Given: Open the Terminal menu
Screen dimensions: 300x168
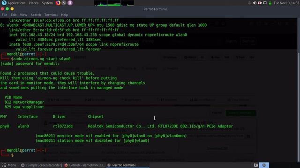Looking at the screenshot, I should click(51, 14).
